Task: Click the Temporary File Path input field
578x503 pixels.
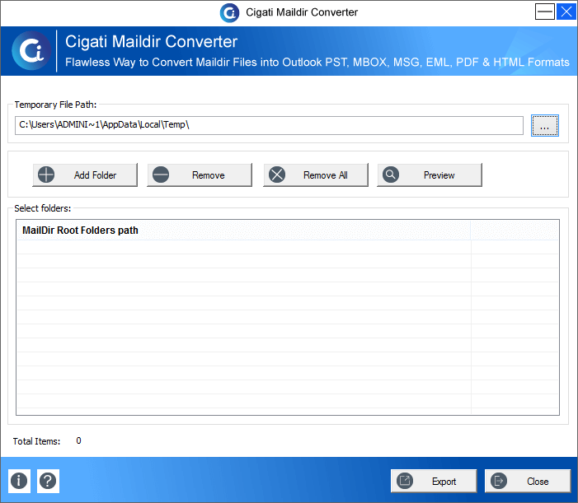Action: (x=269, y=125)
